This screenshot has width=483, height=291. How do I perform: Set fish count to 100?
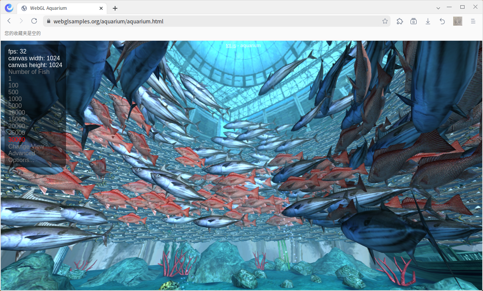(13, 85)
